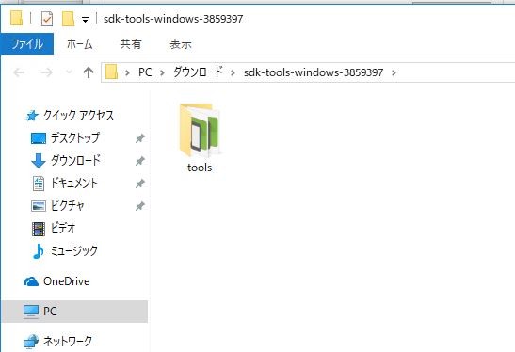The height and width of the screenshot is (352, 515).
Task: Click the Music note icon in sidebar
Action: 38,251
